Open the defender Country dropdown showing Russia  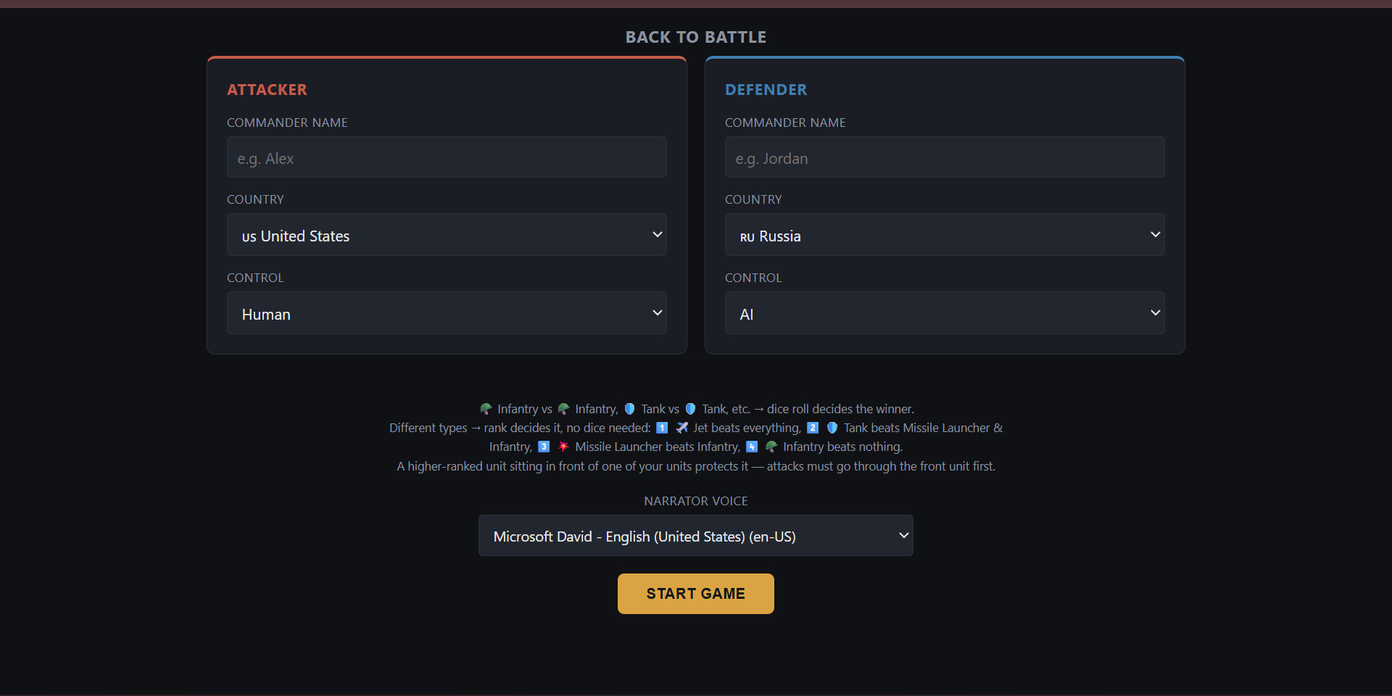click(945, 235)
